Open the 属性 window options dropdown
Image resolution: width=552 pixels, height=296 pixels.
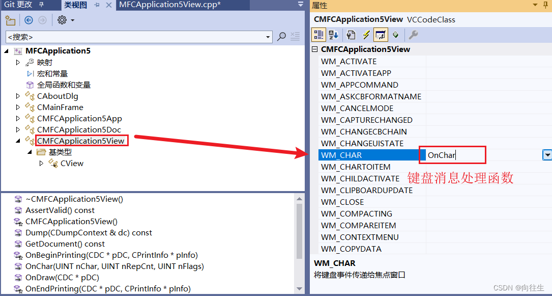click(x=536, y=5)
